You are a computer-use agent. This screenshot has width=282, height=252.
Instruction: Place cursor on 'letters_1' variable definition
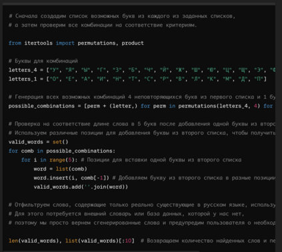click(x=23, y=79)
